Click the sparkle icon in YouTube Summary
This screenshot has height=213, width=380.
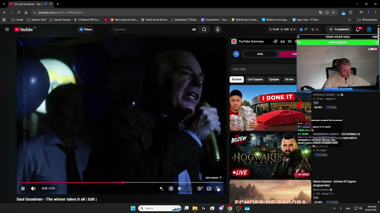point(275,41)
